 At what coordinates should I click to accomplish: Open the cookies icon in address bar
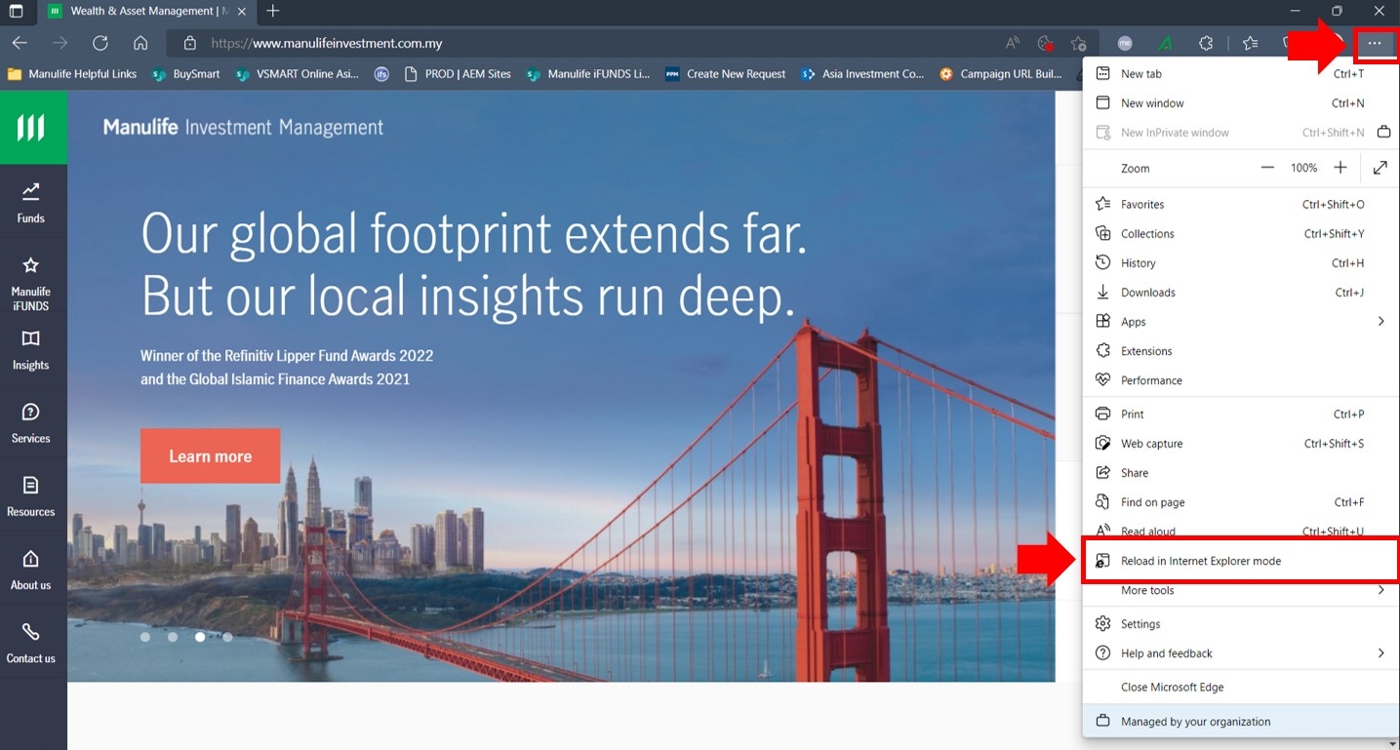click(1046, 43)
